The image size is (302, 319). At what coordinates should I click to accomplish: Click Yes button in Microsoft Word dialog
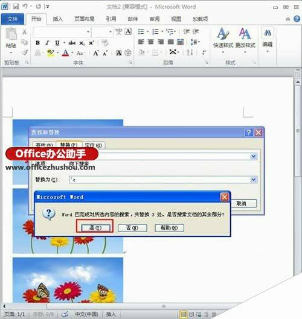coord(95,228)
